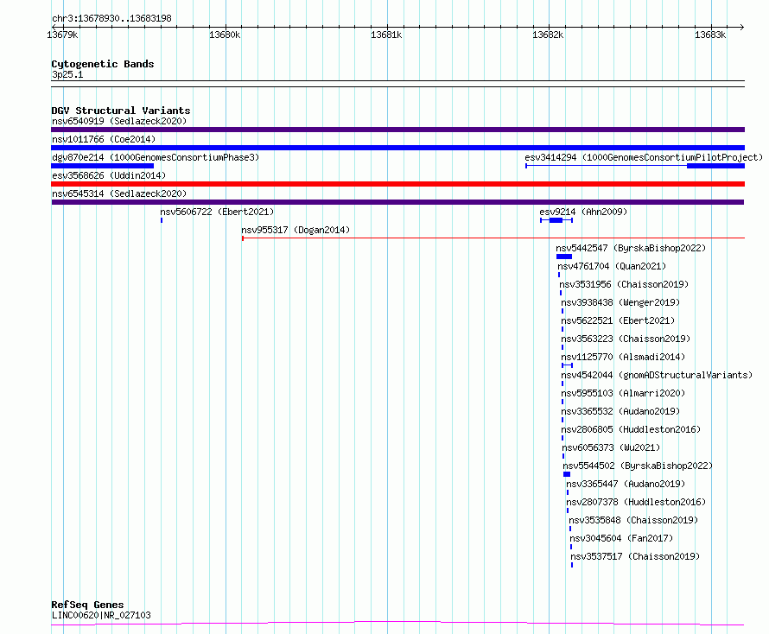This screenshot has height=634, width=769.
Task: Click the 13680k ruler tick label
Action: (x=225, y=35)
